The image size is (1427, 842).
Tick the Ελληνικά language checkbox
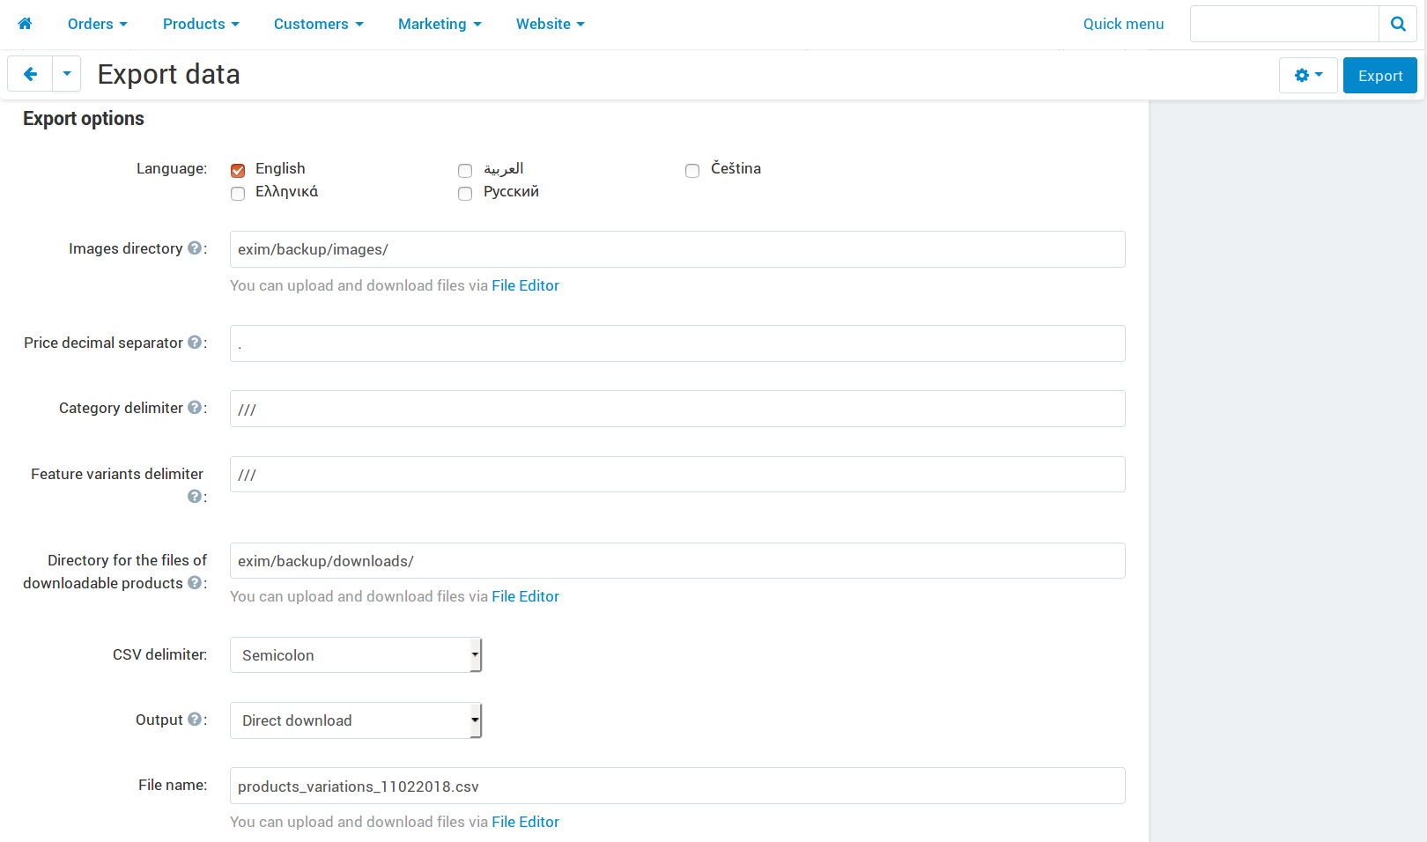(x=238, y=193)
